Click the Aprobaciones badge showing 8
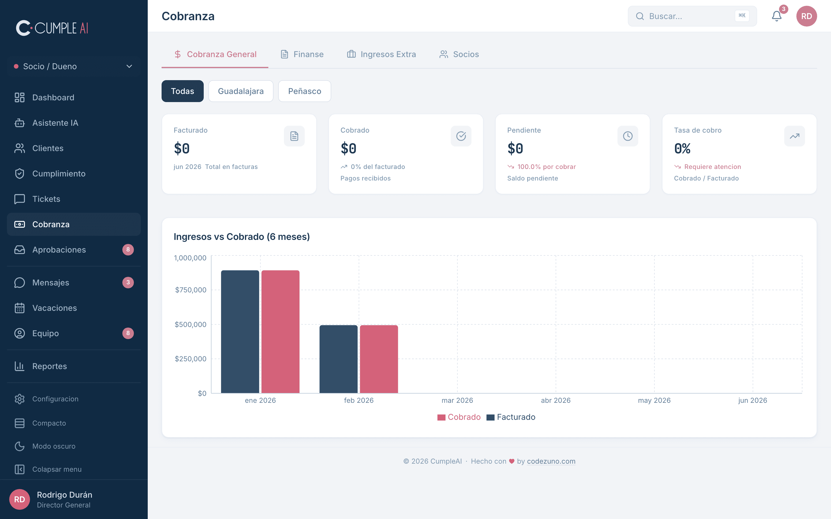The height and width of the screenshot is (519, 831). pyautogui.click(x=128, y=249)
